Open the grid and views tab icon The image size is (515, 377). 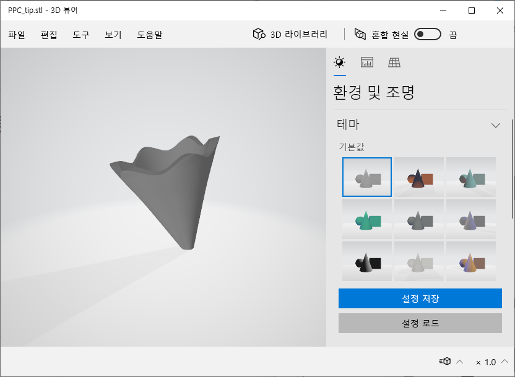coord(394,62)
